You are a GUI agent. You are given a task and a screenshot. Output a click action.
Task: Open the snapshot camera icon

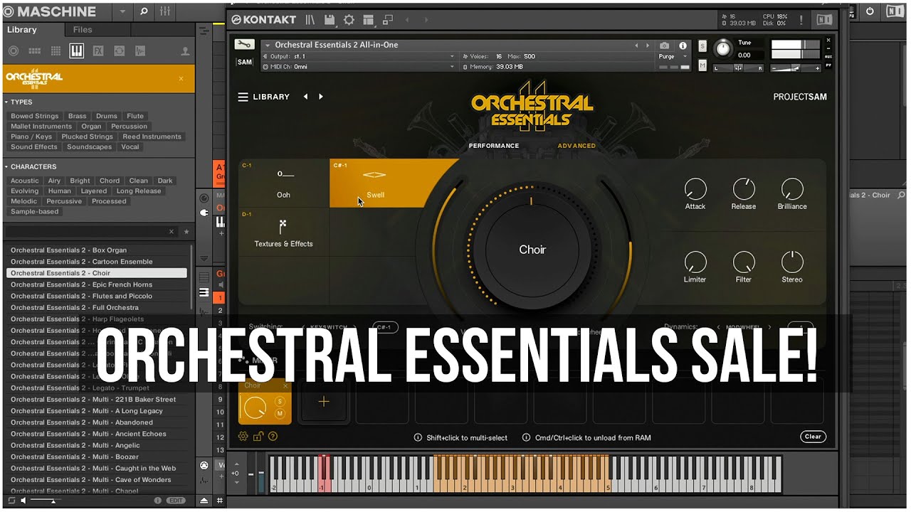coord(664,46)
